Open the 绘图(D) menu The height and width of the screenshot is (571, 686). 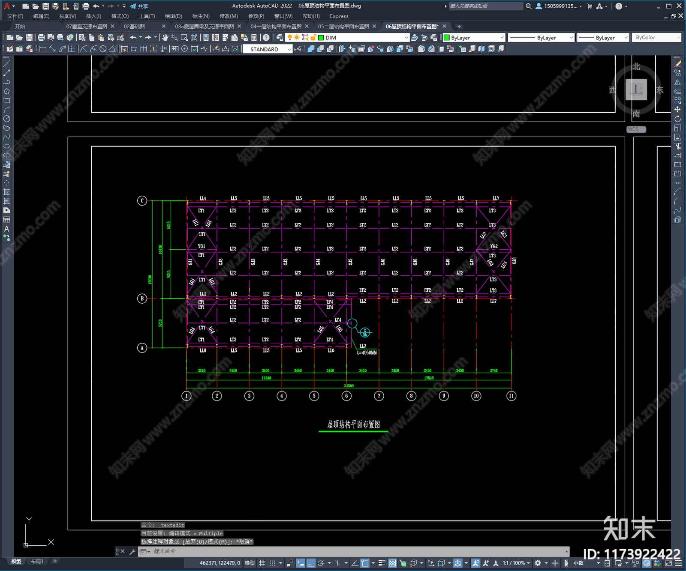tap(173, 16)
